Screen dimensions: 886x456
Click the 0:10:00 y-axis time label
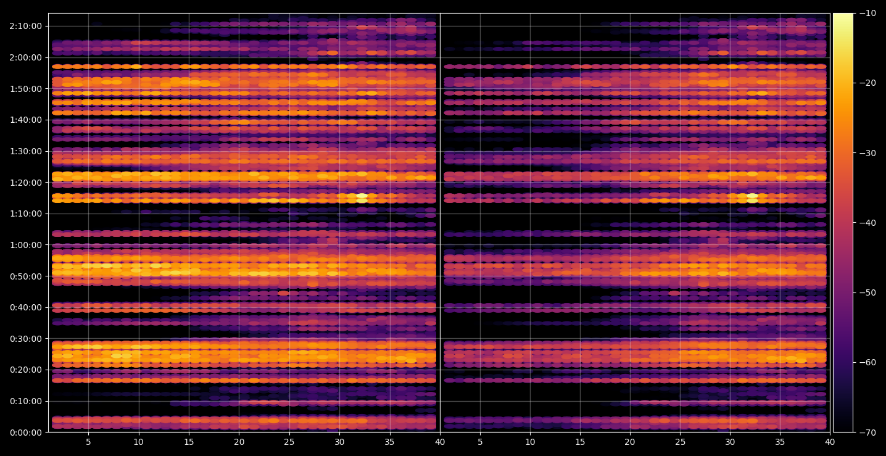coord(26,401)
